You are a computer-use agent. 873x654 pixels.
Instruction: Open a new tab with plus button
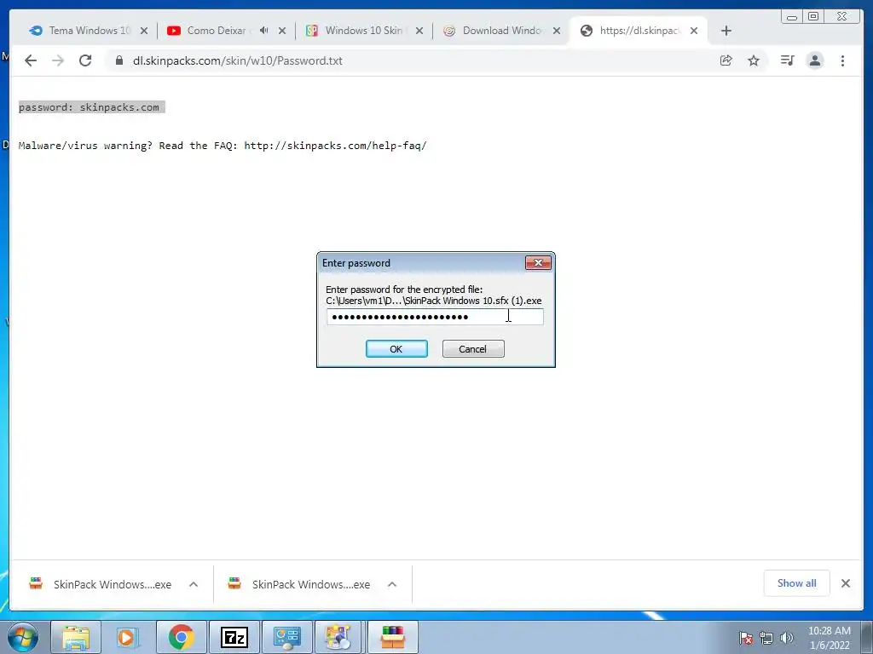(x=726, y=31)
